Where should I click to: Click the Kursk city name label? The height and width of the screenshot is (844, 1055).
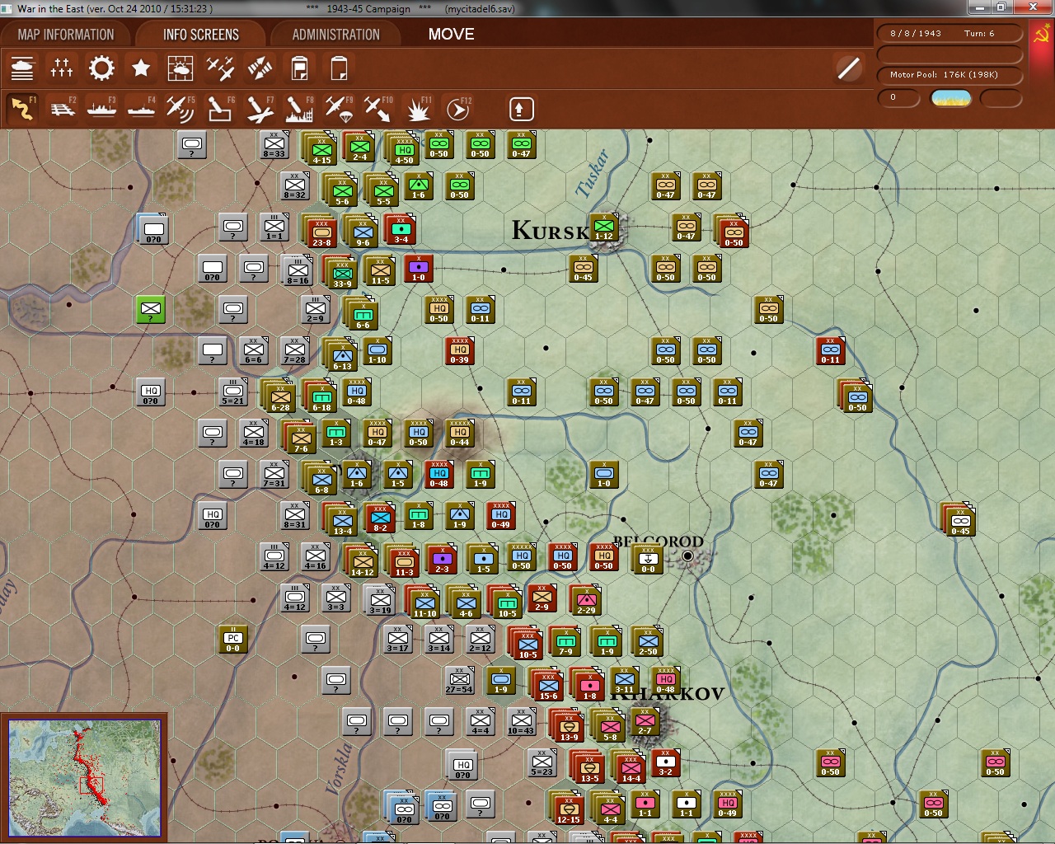(x=550, y=230)
